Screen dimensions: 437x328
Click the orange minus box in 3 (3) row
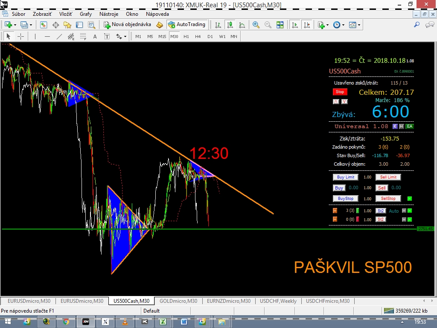point(335,211)
